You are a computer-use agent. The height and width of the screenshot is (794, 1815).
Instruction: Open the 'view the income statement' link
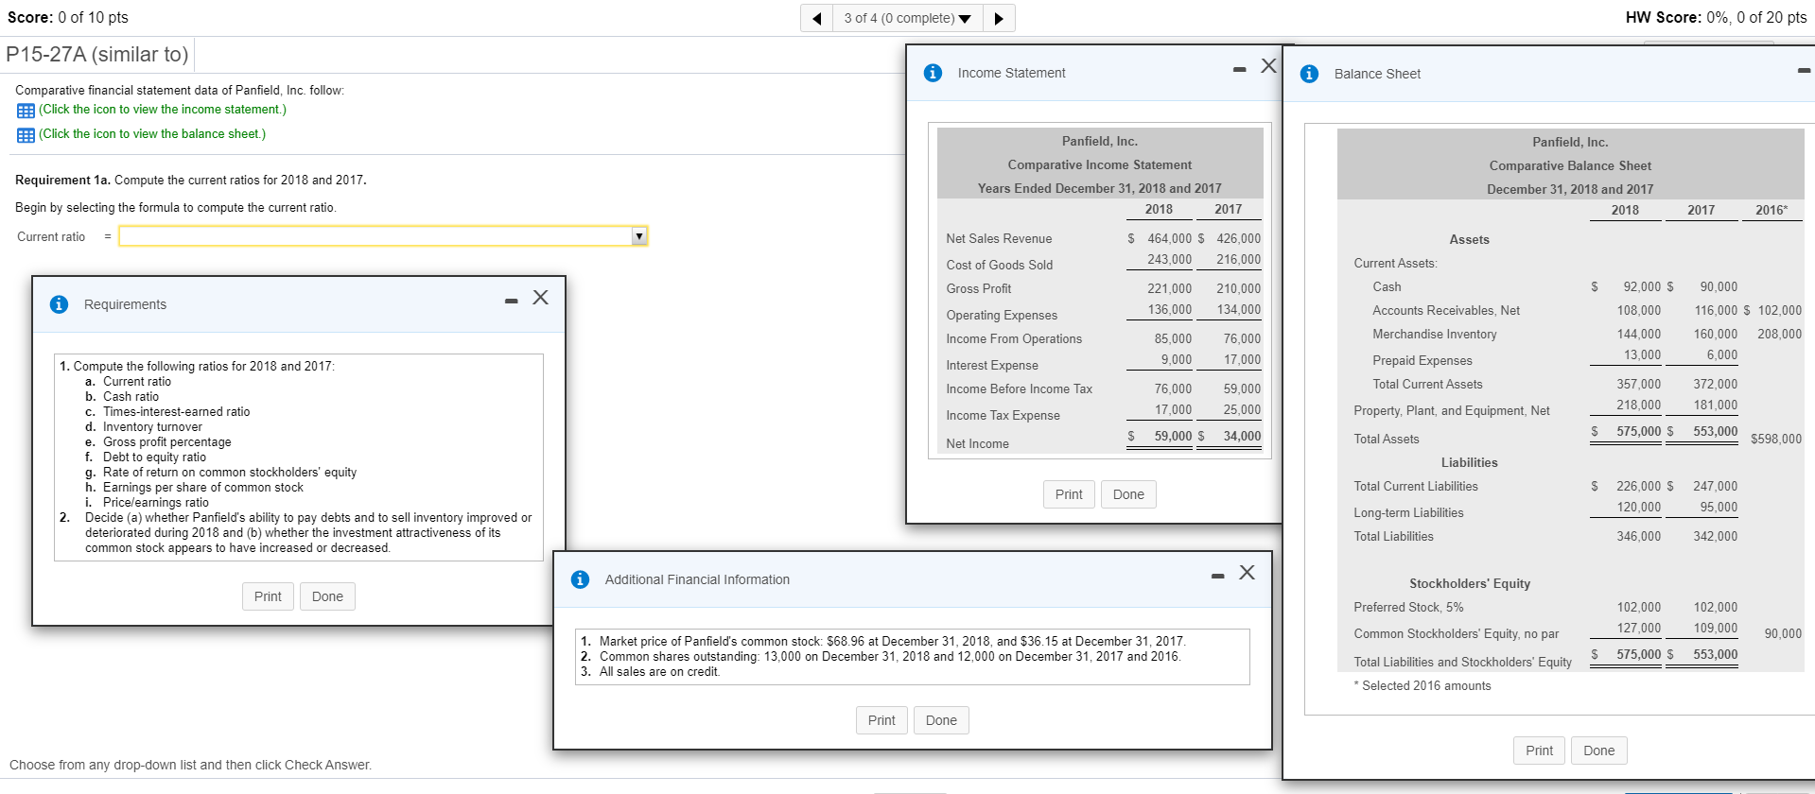click(x=162, y=110)
